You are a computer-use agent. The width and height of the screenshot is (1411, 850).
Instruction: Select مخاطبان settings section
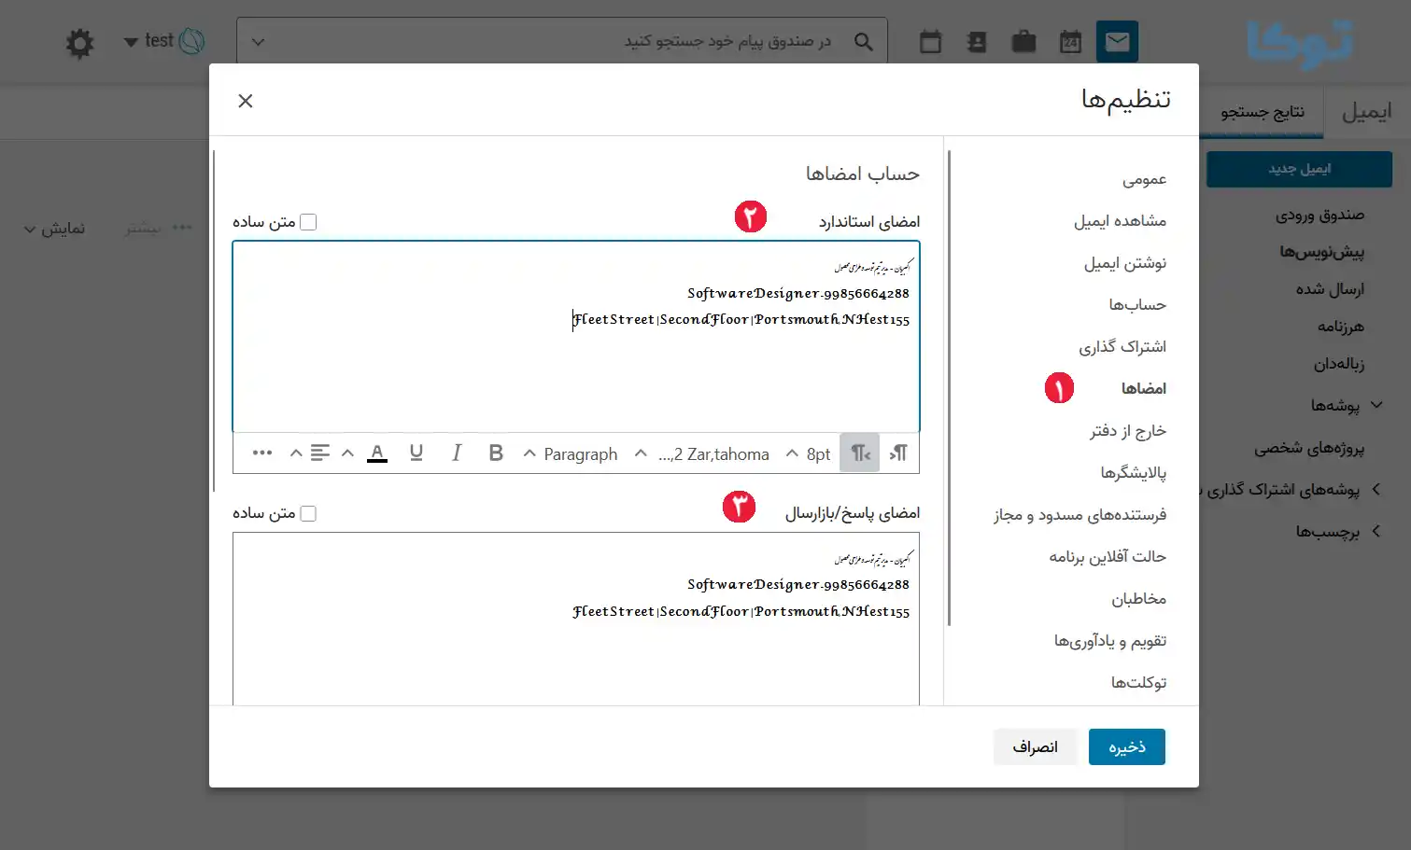[x=1138, y=599]
